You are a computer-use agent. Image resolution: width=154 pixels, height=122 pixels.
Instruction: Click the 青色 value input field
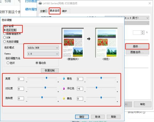(80, 79)
